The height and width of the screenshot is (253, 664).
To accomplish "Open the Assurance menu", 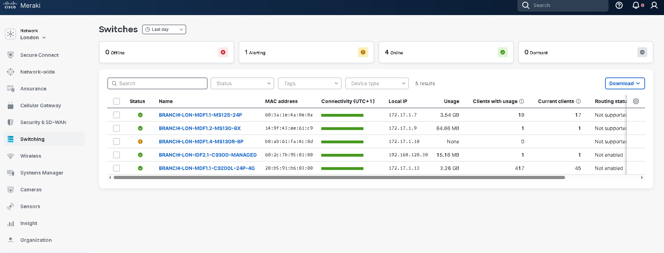I will [33, 89].
